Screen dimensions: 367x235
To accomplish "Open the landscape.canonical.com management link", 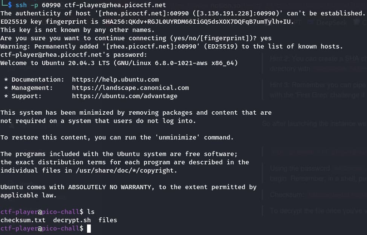I will coord(130,88).
